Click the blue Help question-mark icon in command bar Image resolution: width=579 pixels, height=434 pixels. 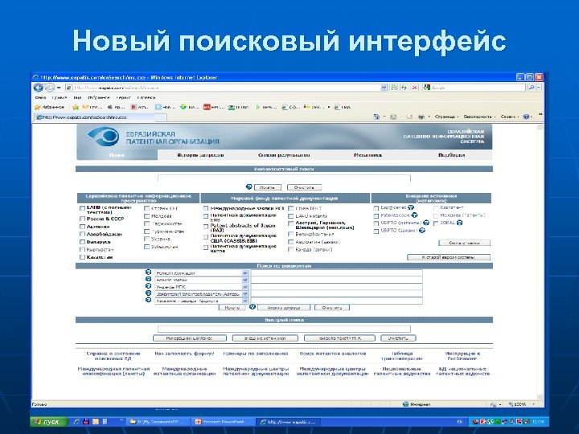pos(526,117)
